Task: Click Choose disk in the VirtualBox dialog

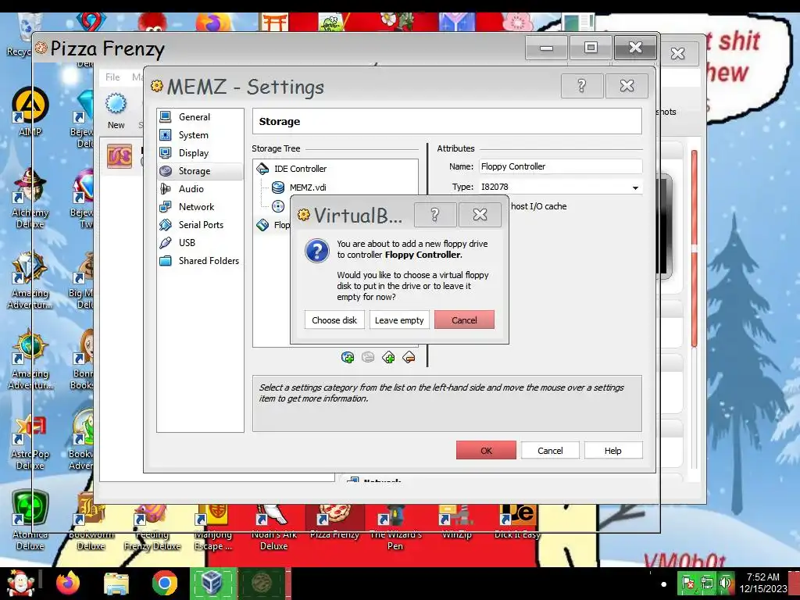Action: pos(334,320)
